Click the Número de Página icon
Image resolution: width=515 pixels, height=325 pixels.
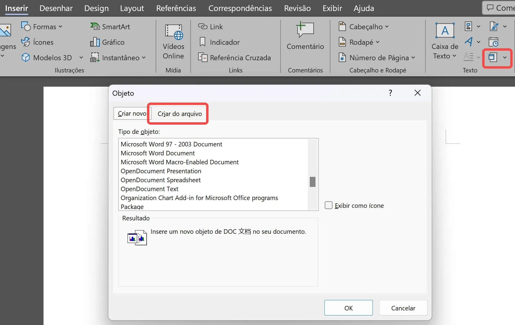[x=342, y=57]
